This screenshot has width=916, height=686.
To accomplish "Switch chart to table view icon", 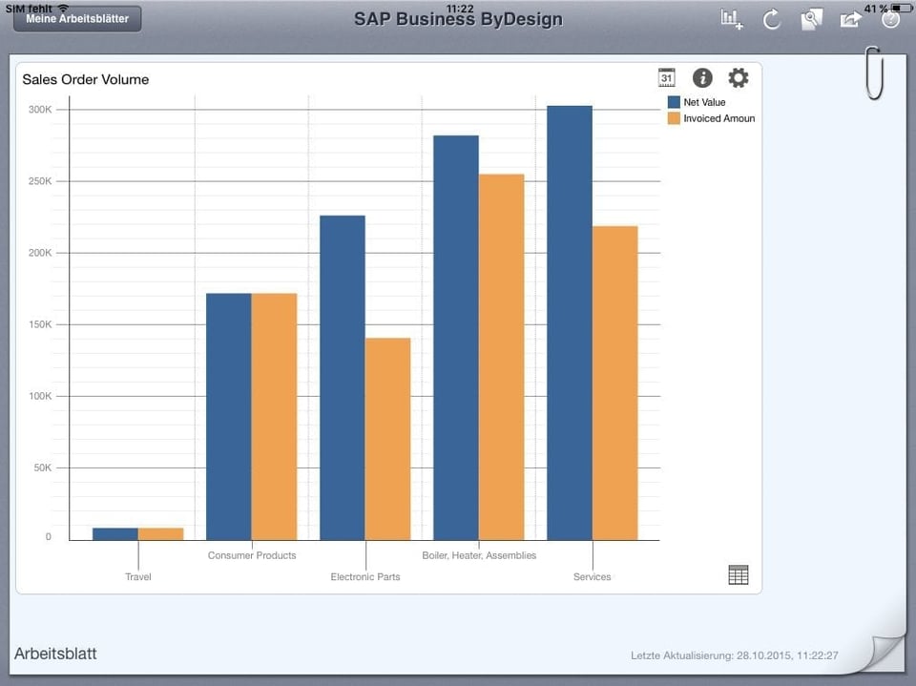I will [x=739, y=575].
